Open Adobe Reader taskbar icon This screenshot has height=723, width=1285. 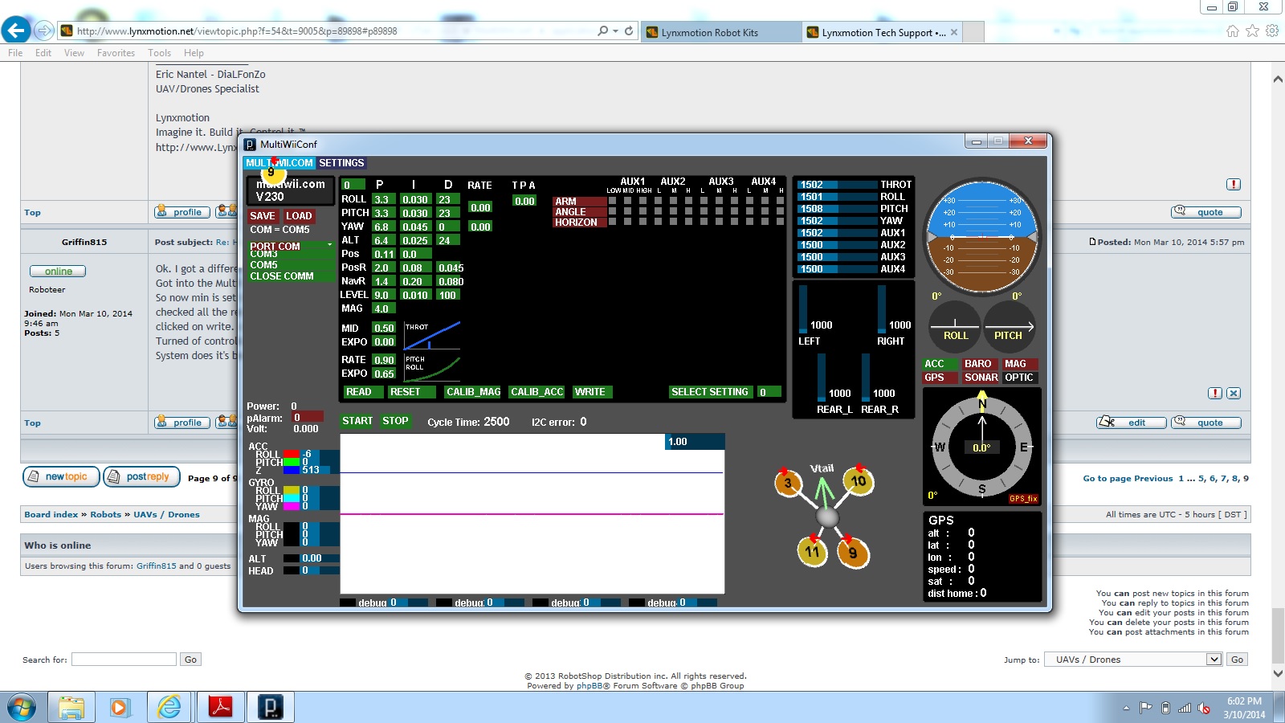pos(220,707)
